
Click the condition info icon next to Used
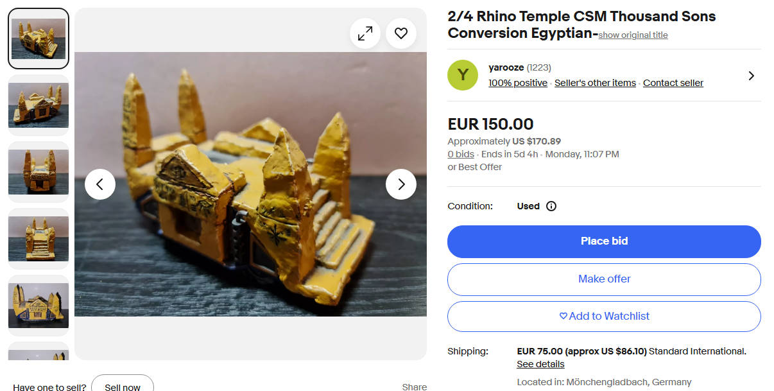click(x=551, y=206)
